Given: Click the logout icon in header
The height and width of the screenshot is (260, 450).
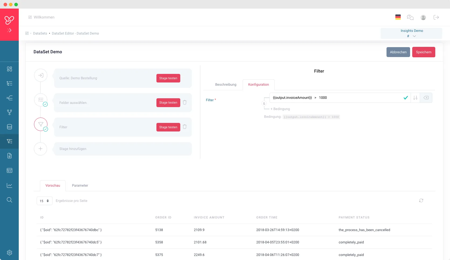Looking at the screenshot, I should pos(436,17).
